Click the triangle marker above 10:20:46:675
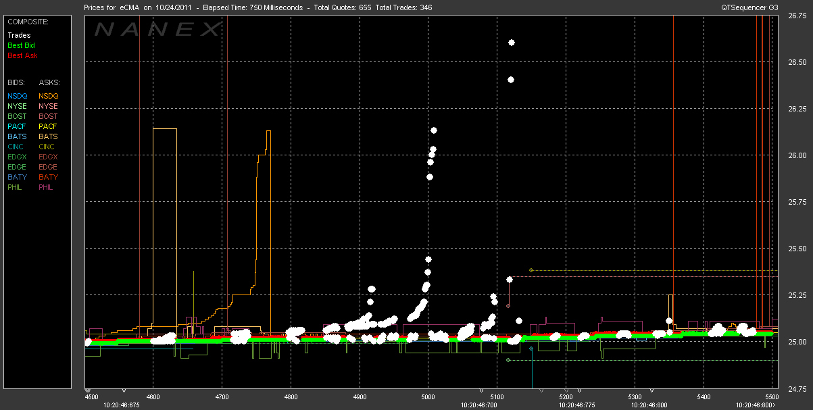813x410 pixels. pos(123,390)
